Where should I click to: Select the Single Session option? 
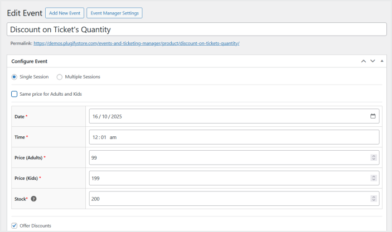click(x=14, y=77)
